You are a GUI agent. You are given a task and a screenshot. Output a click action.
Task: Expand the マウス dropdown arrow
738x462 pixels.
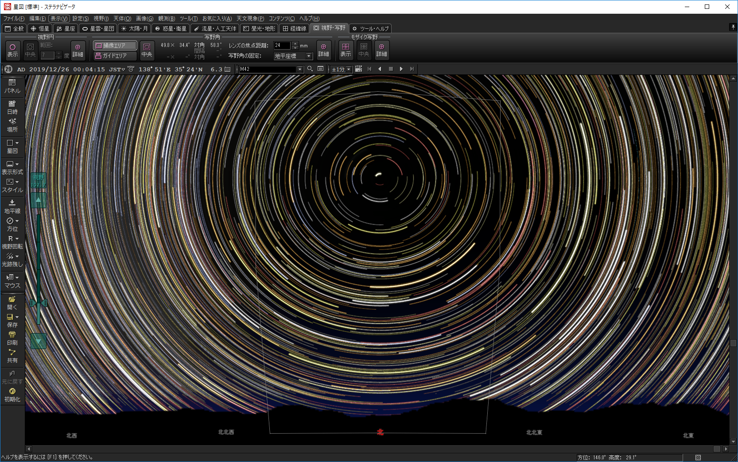(17, 278)
